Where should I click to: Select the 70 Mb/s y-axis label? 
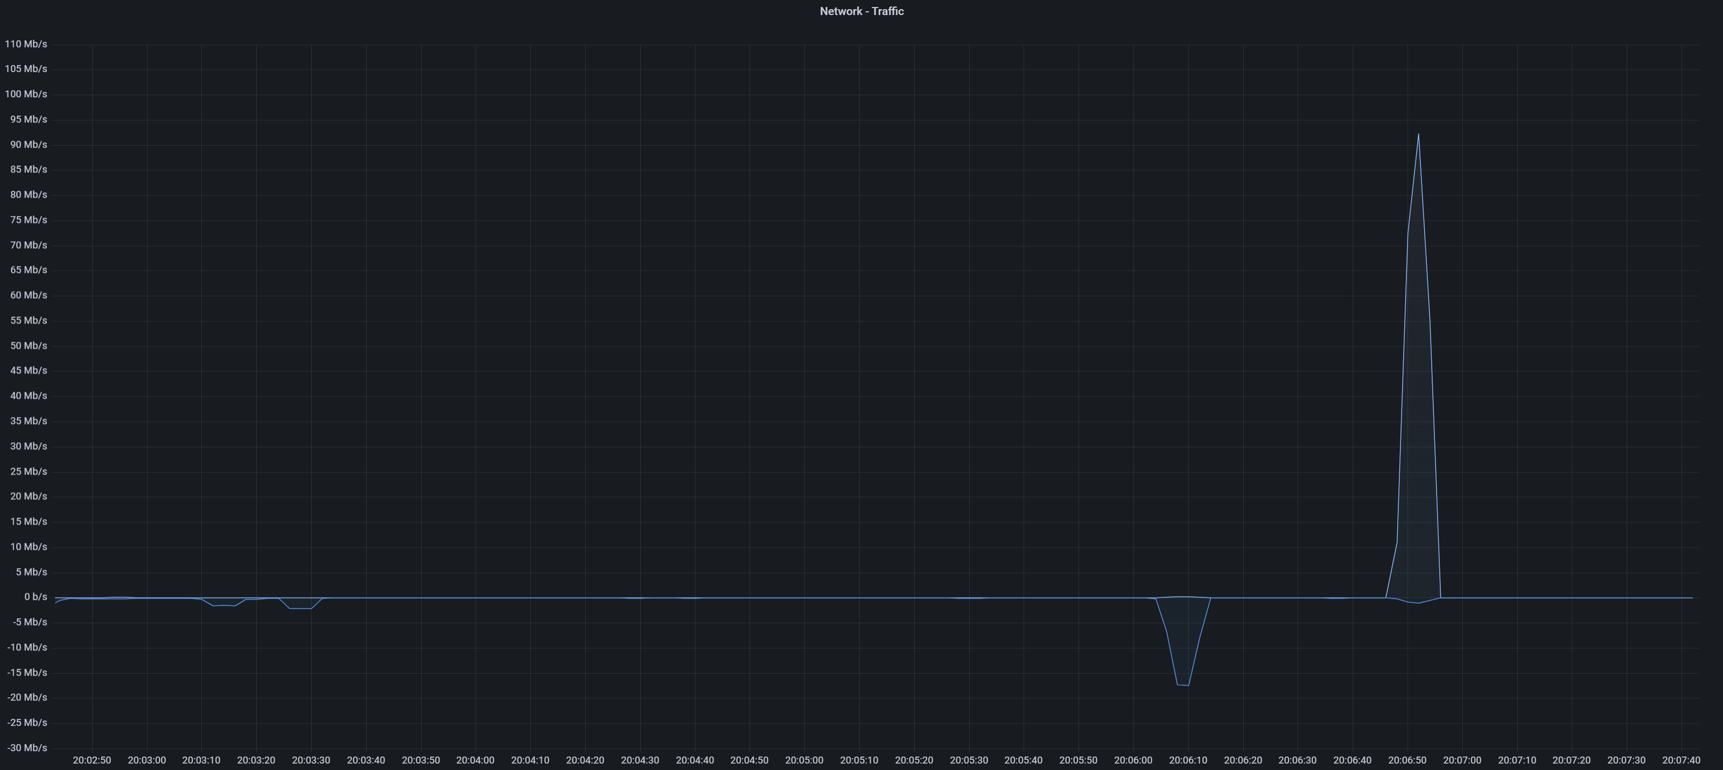29,245
